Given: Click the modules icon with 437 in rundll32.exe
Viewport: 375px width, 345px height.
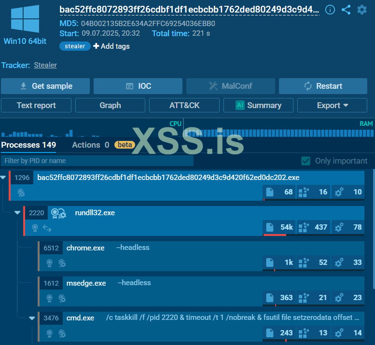Looking at the screenshot, I should 304,227.
